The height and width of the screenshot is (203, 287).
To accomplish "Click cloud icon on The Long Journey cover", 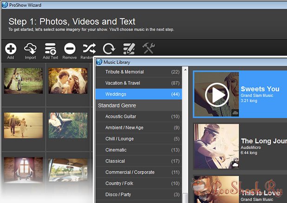I will [235, 165].
